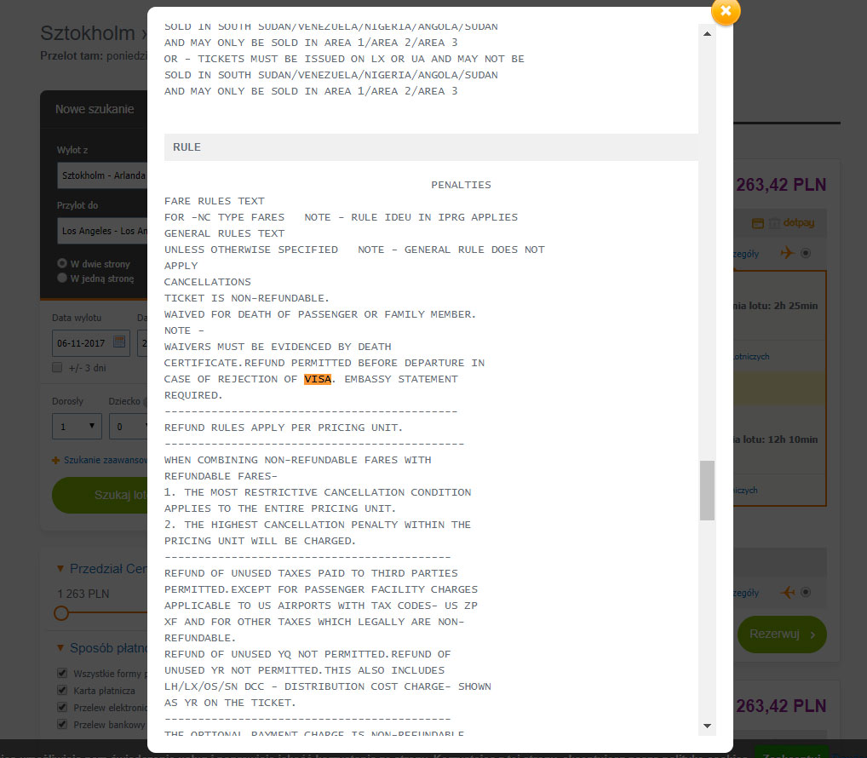This screenshot has height=758, width=867.
Task: Toggle 'Wszystkie formy' payment checkbox
Action: point(62,673)
